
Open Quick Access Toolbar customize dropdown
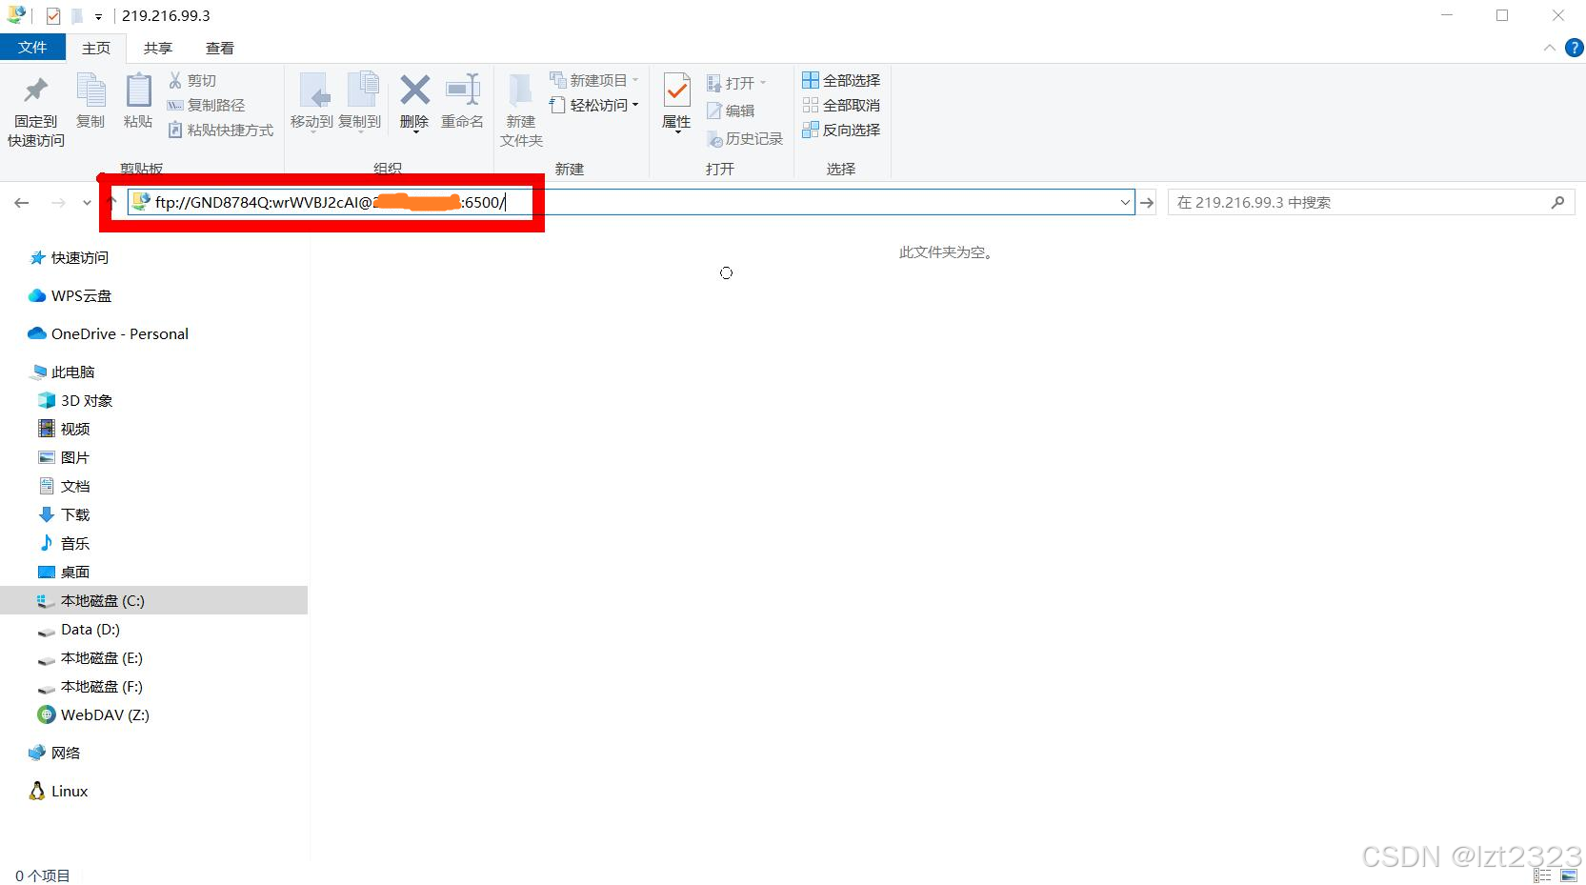pos(98,16)
